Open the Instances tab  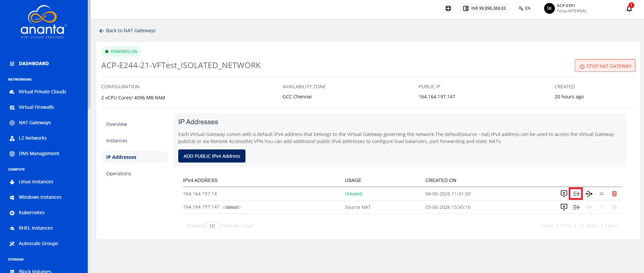coord(117,141)
